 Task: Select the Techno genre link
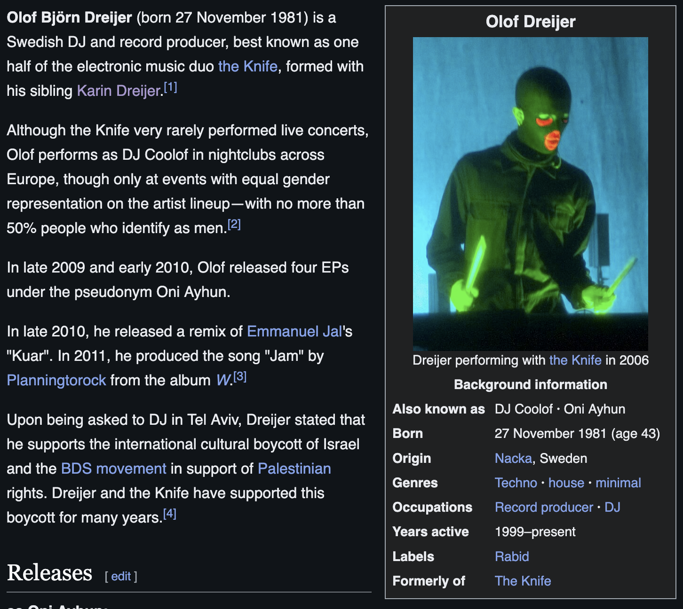point(516,483)
